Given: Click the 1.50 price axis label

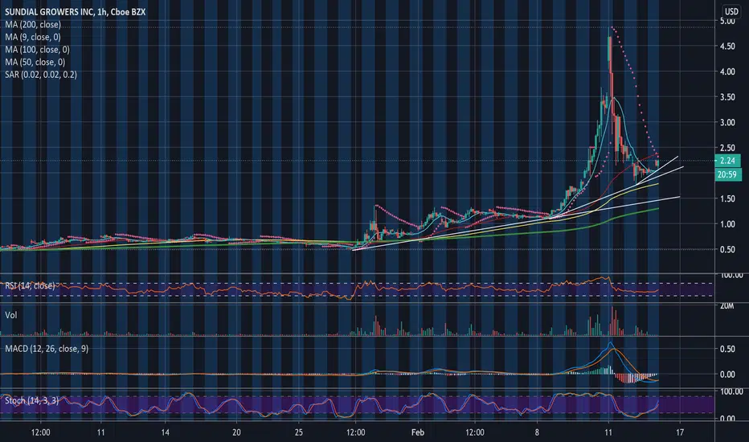Looking at the screenshot, I should [727, 198].
